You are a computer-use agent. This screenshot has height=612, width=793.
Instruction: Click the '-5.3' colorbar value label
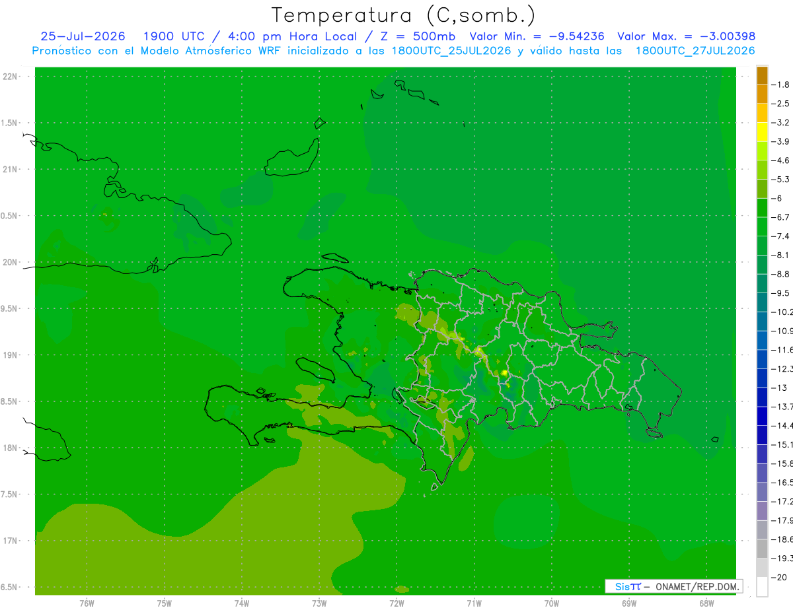(780, 179)
